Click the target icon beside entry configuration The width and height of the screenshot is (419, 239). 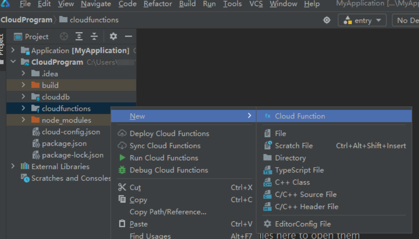tap(327, 20)
